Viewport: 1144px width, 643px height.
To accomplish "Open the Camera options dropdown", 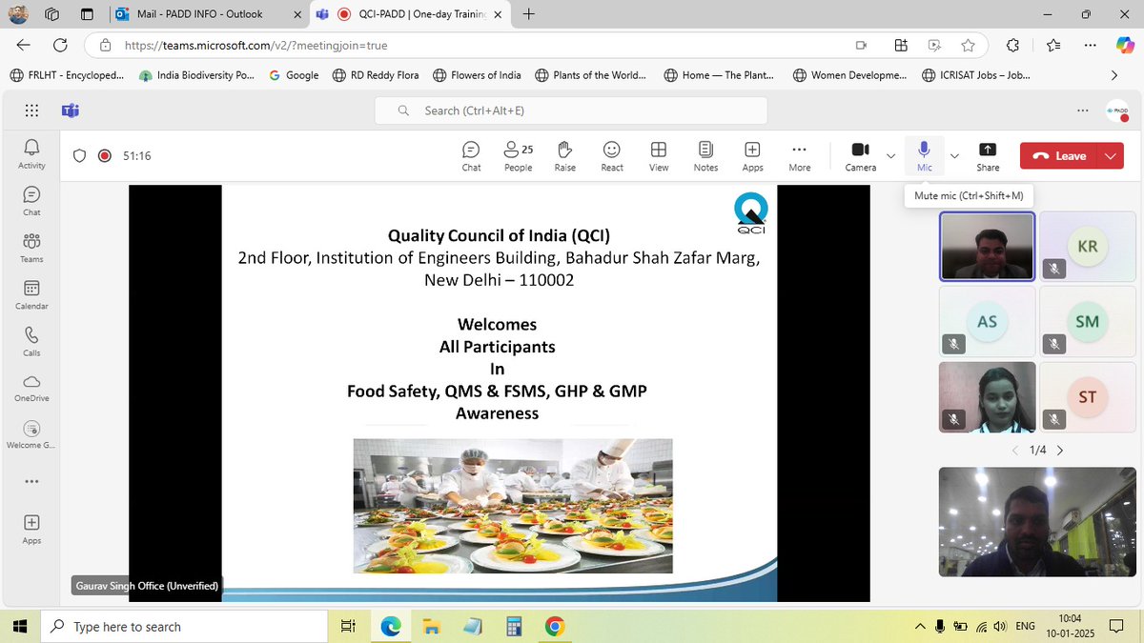I will (x=890, y=155).
